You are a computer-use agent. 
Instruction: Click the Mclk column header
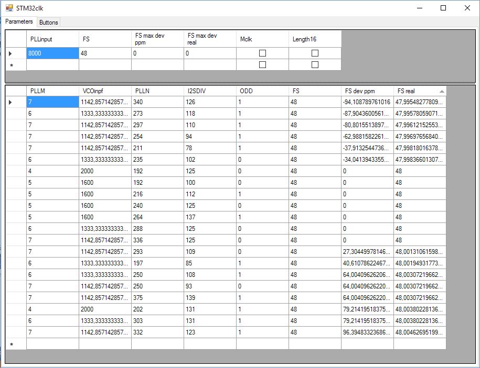click(x=262, y=39)
